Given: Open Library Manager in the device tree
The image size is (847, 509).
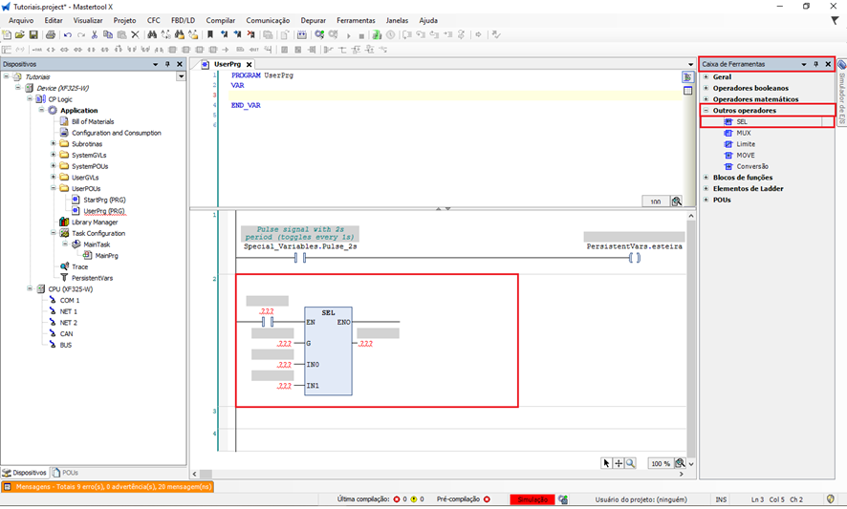Looking at the screenshot, I should click(95, 223).
